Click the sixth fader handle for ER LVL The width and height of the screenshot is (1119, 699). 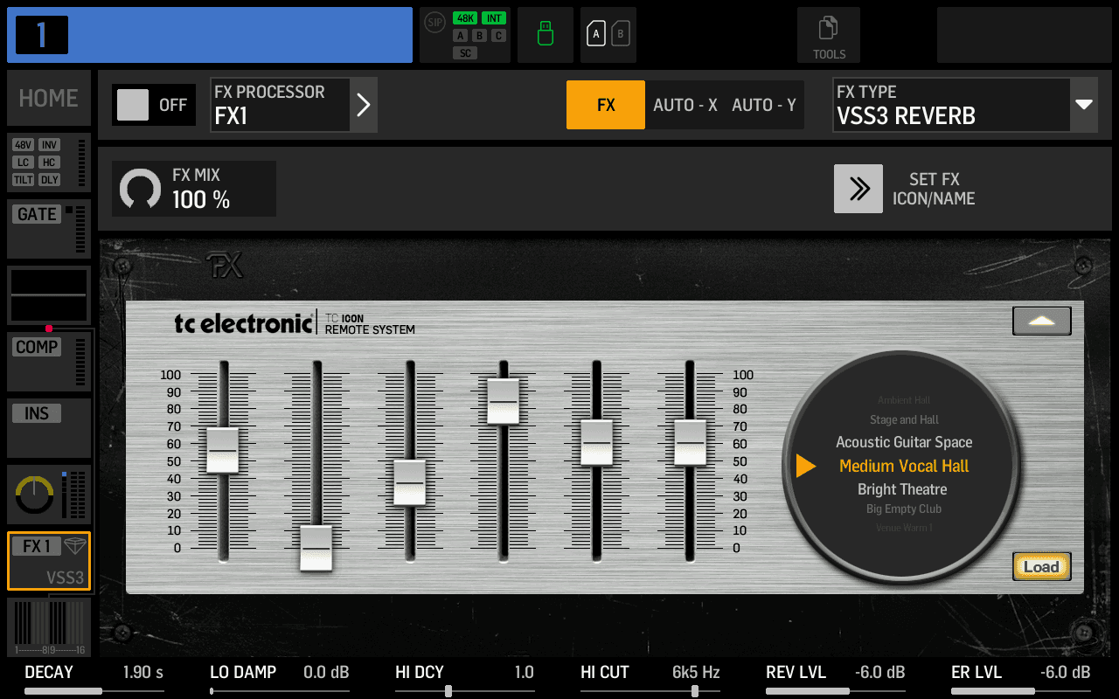(690, 443)
